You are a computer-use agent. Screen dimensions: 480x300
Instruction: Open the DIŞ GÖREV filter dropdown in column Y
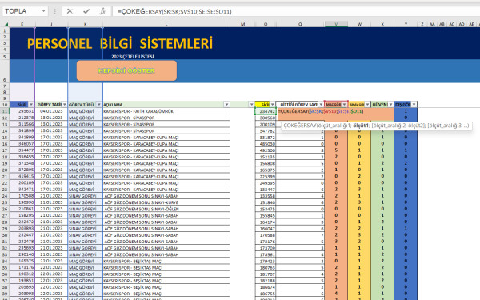(414, 104)
